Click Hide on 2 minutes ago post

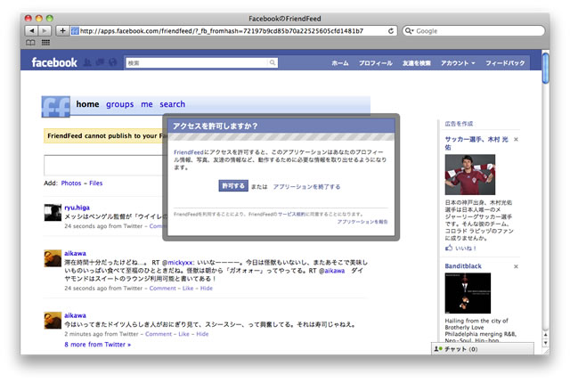coord(202,334)
